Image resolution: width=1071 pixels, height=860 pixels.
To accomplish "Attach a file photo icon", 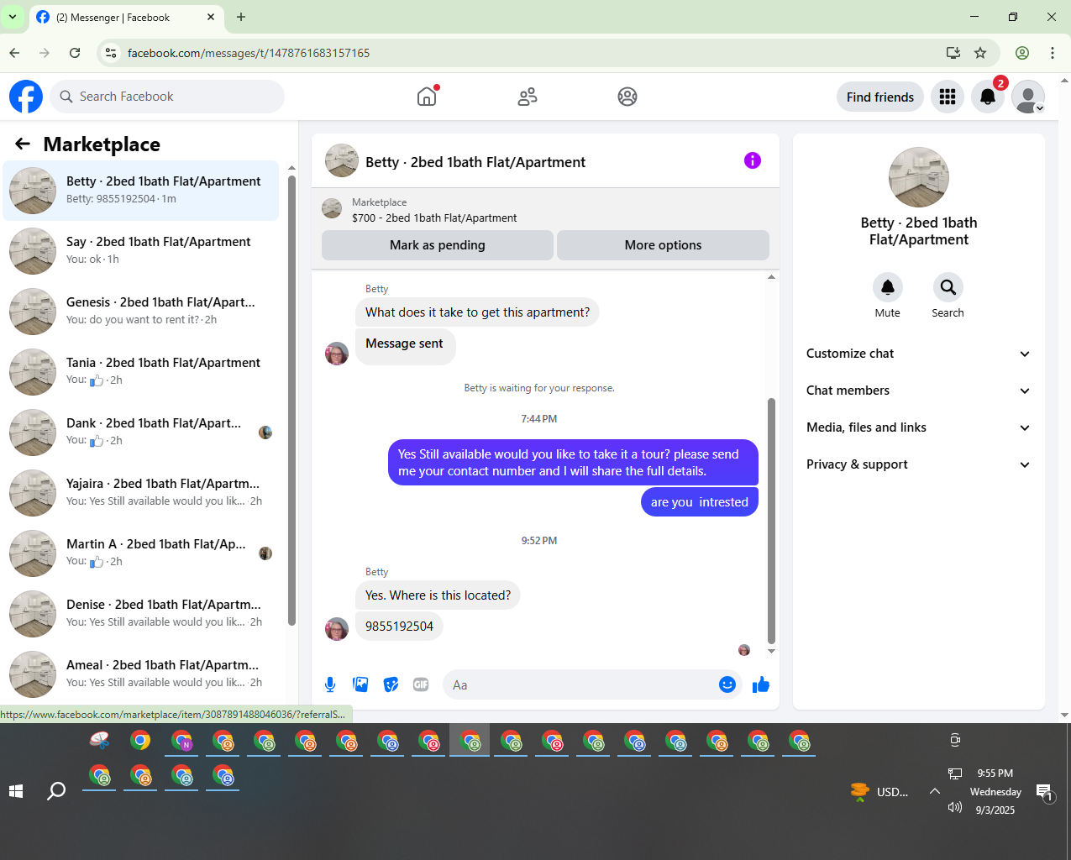I will tap(360, 684).
